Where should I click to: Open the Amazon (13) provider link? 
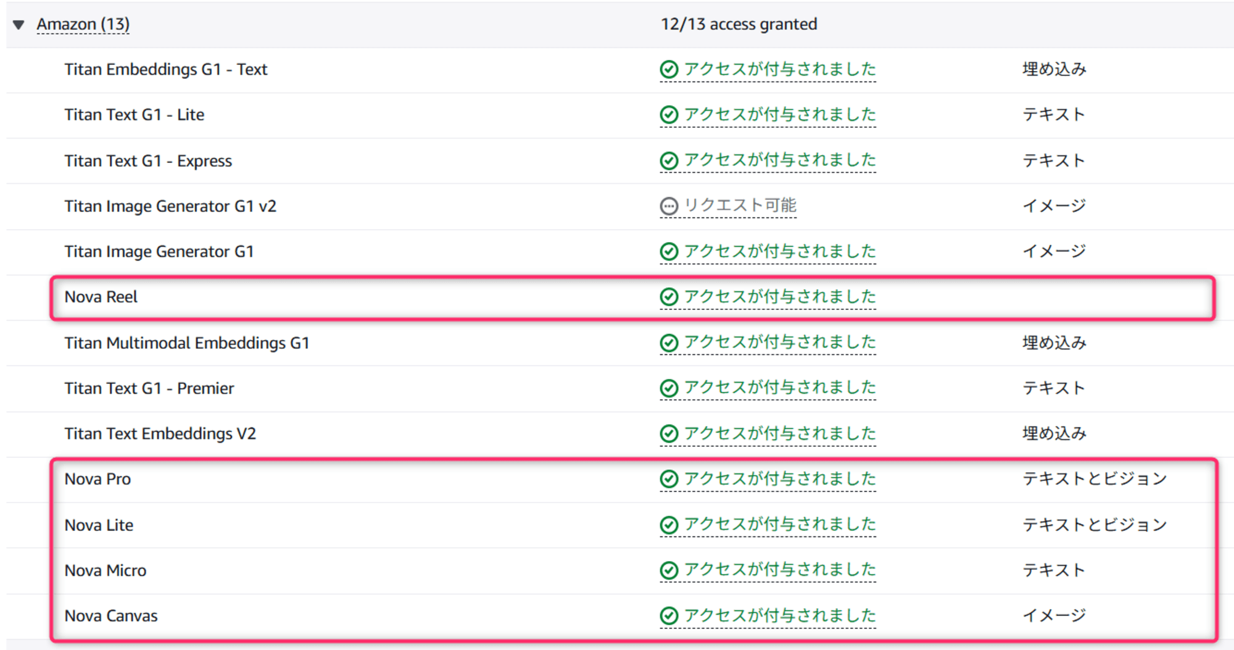[83, 24]
